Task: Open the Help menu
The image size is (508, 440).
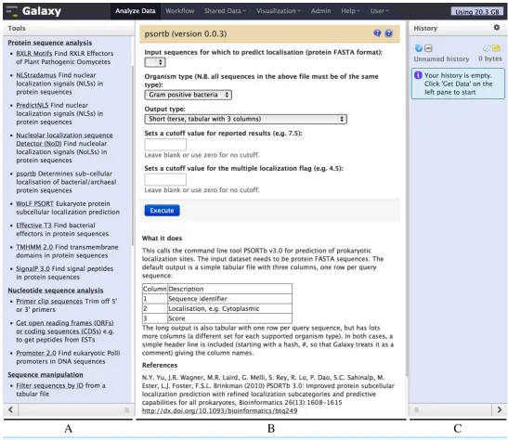Action: click(350, 11)
